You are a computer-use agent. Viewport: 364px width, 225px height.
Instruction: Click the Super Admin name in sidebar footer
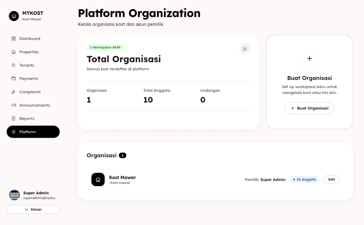click(x=36, y=193)
